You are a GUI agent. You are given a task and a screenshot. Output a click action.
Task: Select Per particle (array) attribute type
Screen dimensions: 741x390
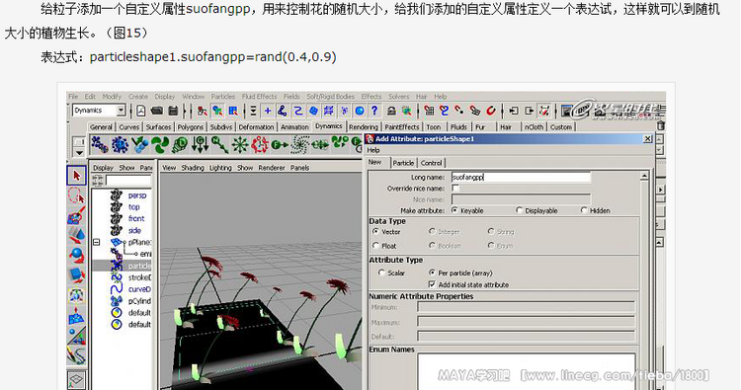pyautogui.click(x=432, y=273)
